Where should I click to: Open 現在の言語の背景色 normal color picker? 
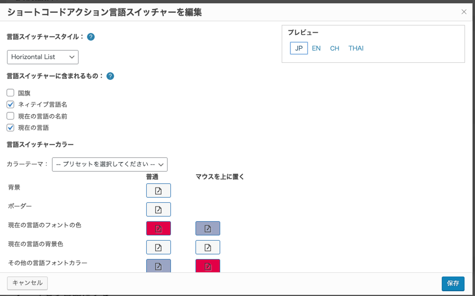click(158, 247)
